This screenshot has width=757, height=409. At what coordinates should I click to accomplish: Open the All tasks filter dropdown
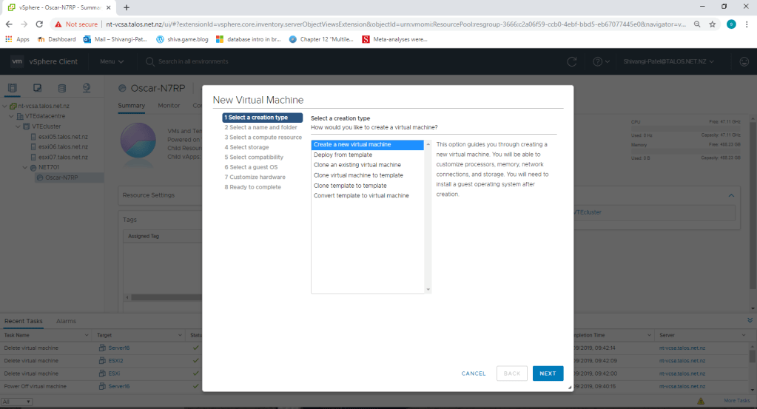tap(18, 401)
